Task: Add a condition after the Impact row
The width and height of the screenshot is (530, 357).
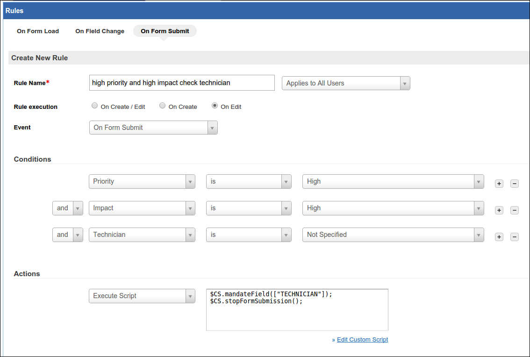Action: [x=499, y=210]
